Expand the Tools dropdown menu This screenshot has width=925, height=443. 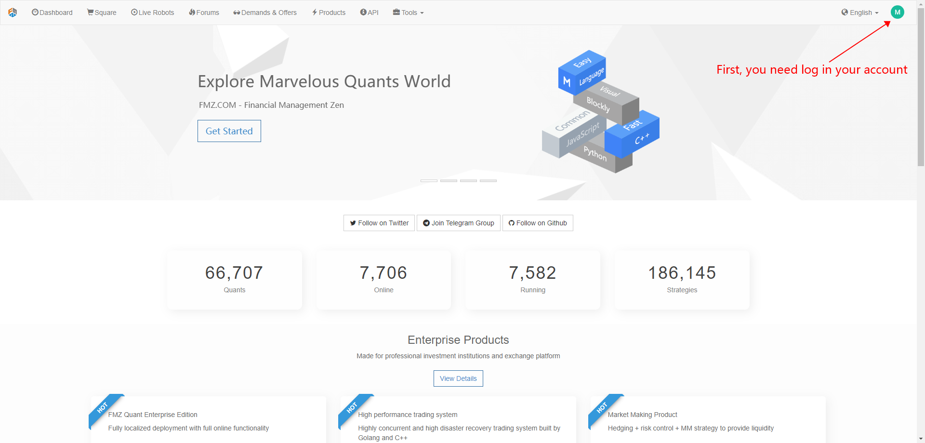tap(408, 13)
